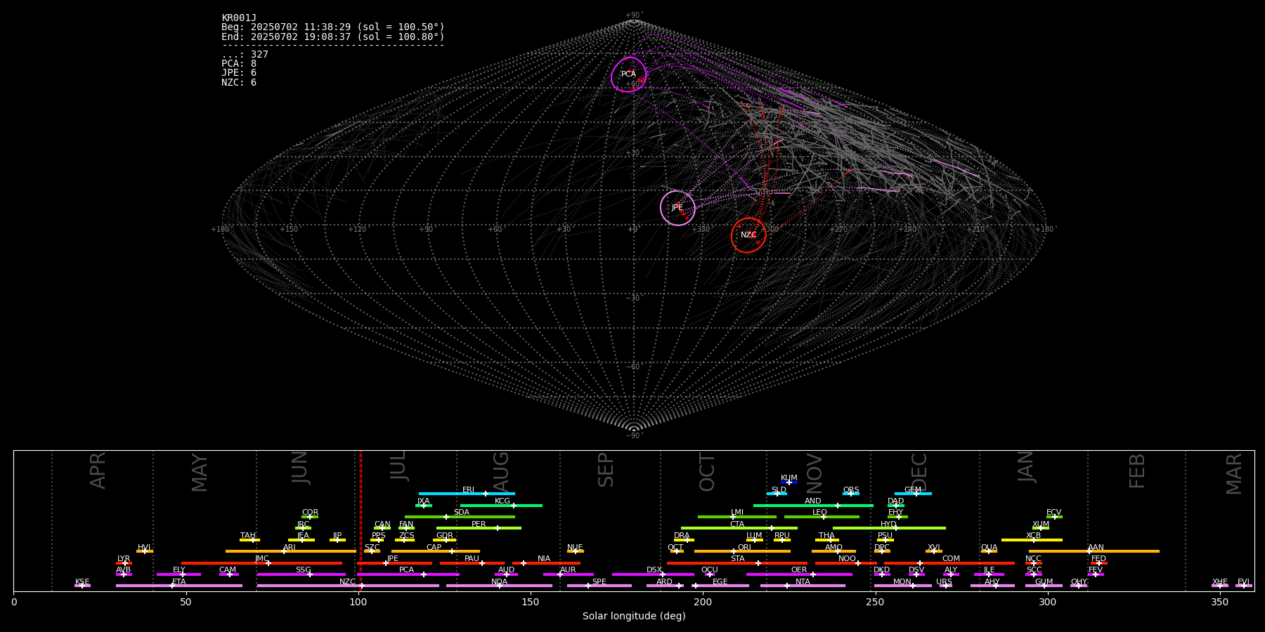The height and width of the screenshot is (632, 1265).
Task: Select the orange AAN activity bar
Action: click(x=1094, y=551)
